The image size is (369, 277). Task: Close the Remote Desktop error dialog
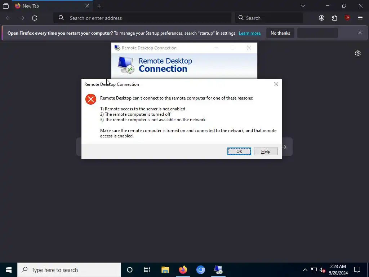click(x=276, y=84)
